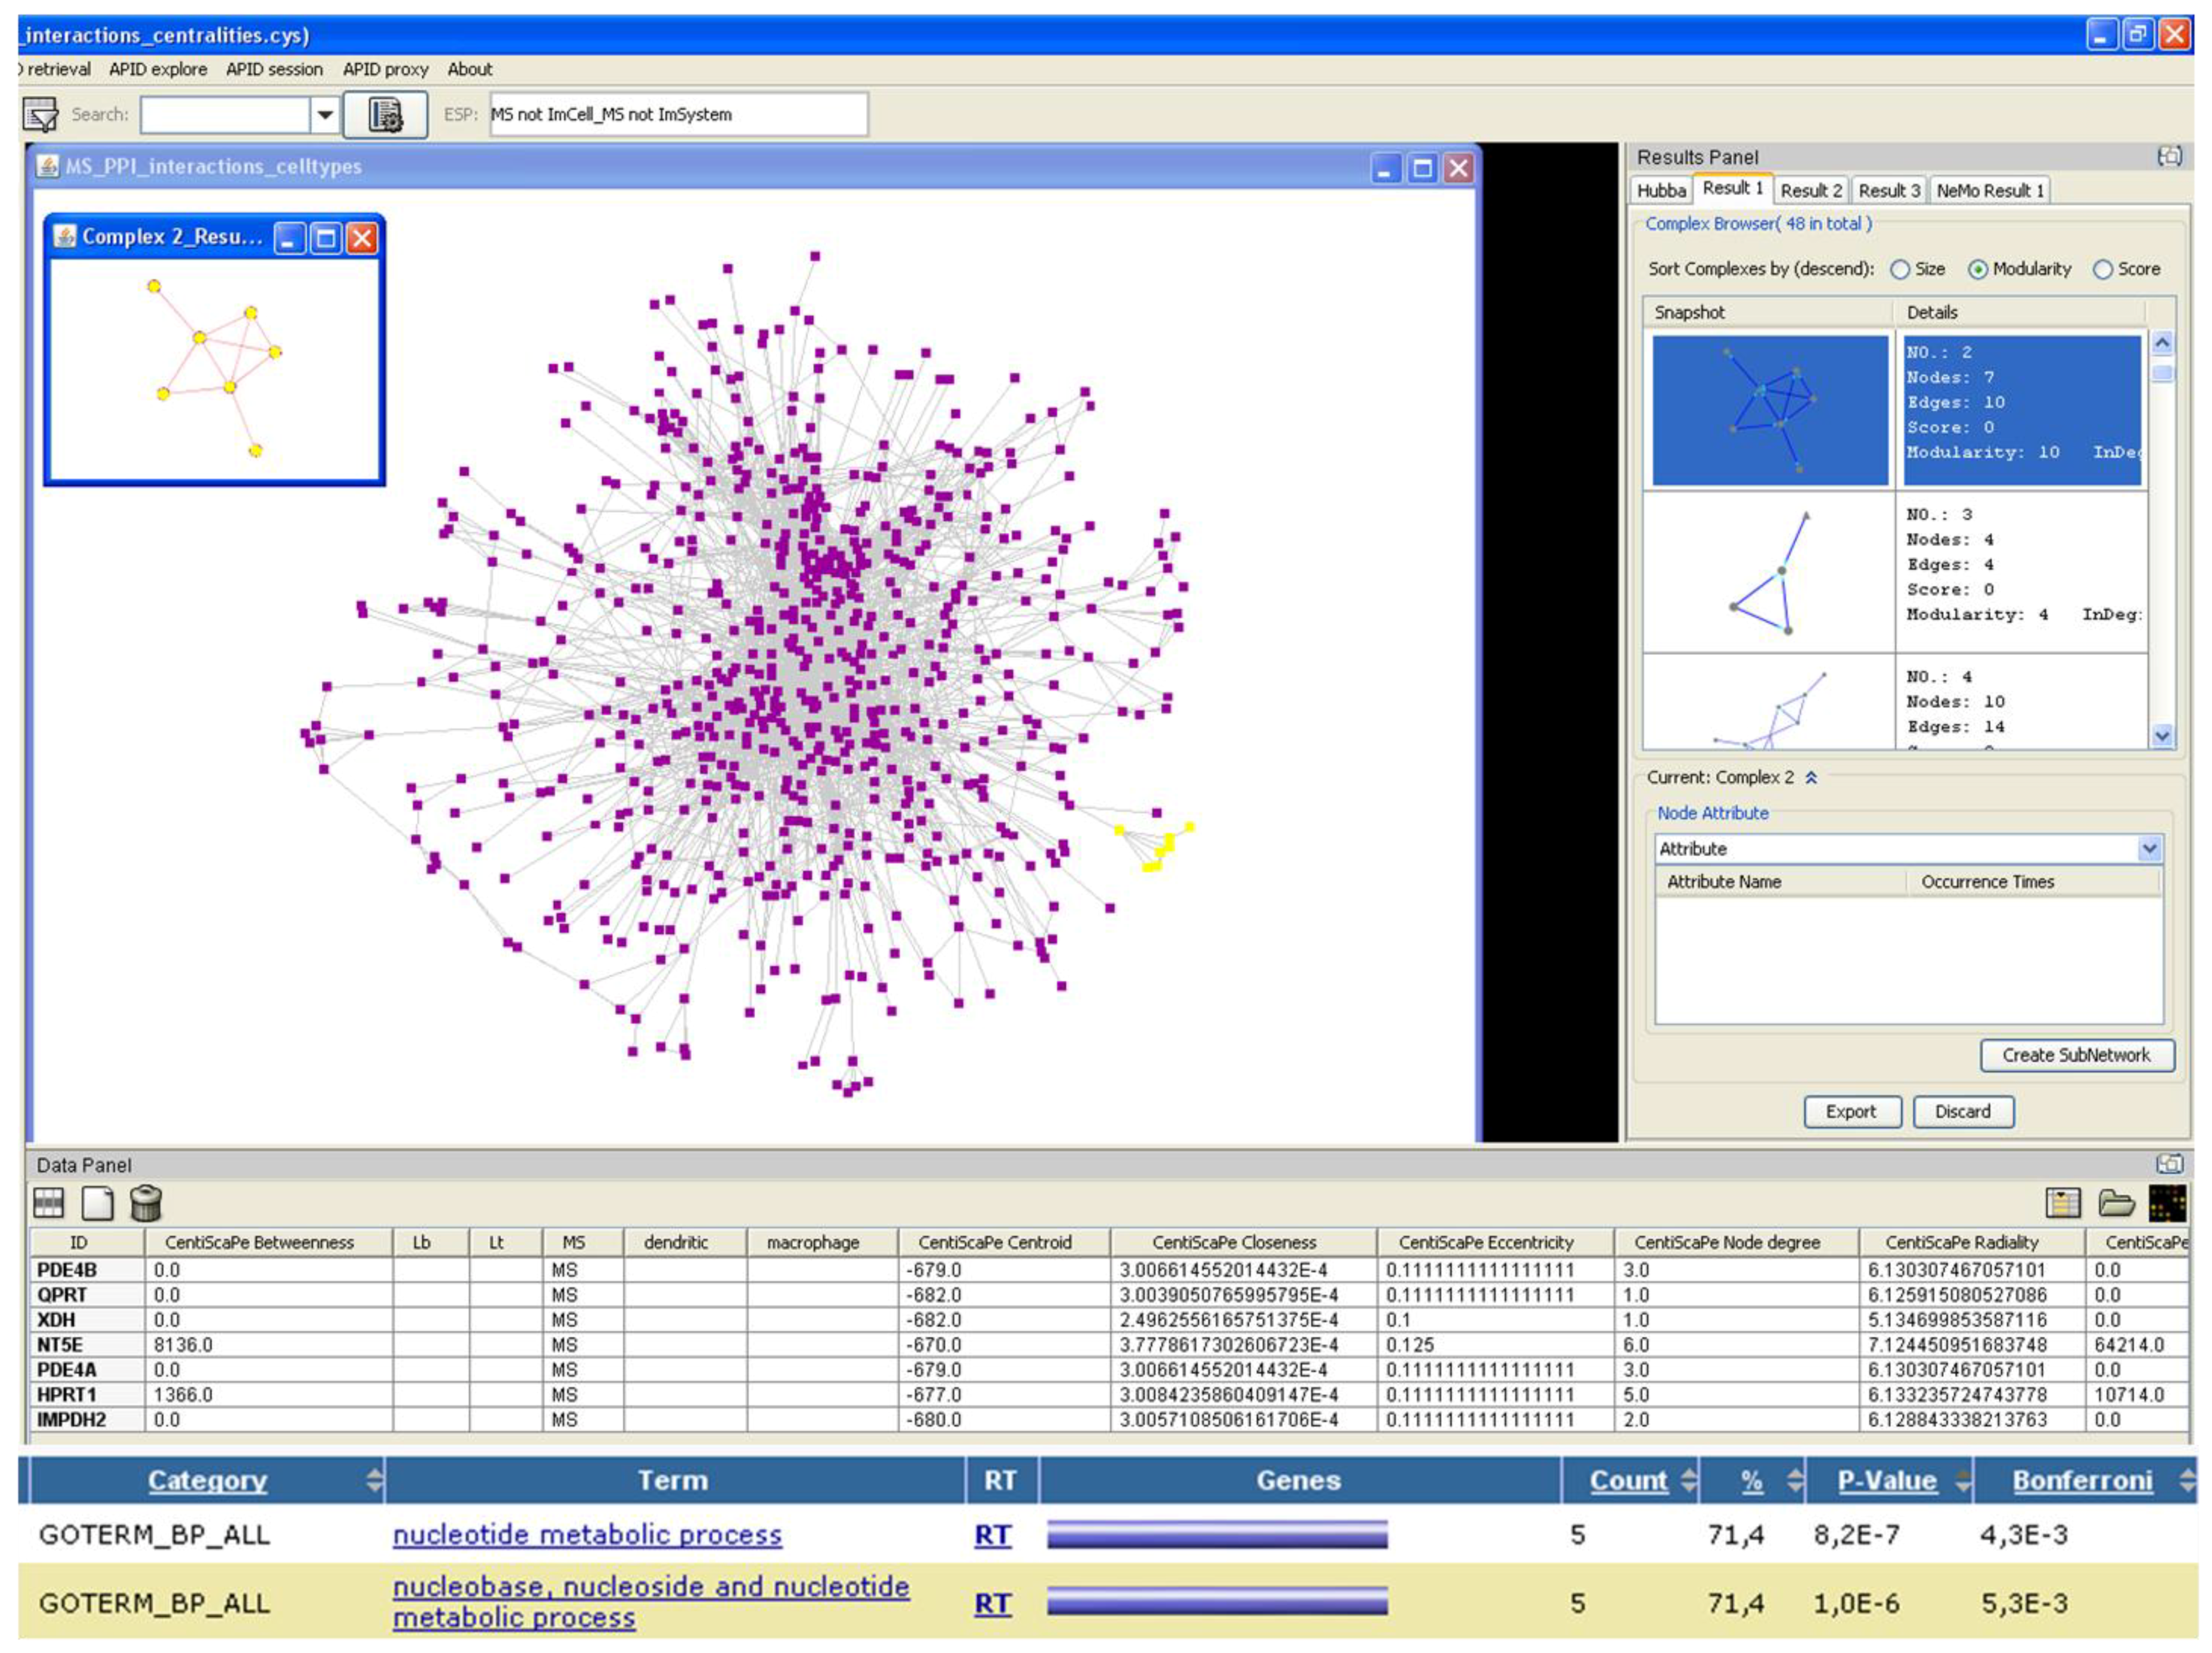2212x1653 pixels.
Task: Select the Score sort radio button
Action: click(2103, 269)
